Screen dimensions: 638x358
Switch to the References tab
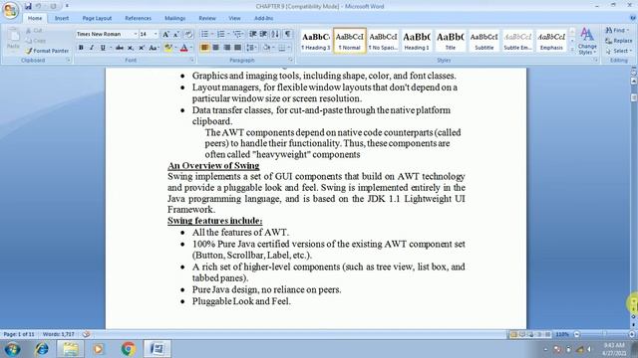138,18
